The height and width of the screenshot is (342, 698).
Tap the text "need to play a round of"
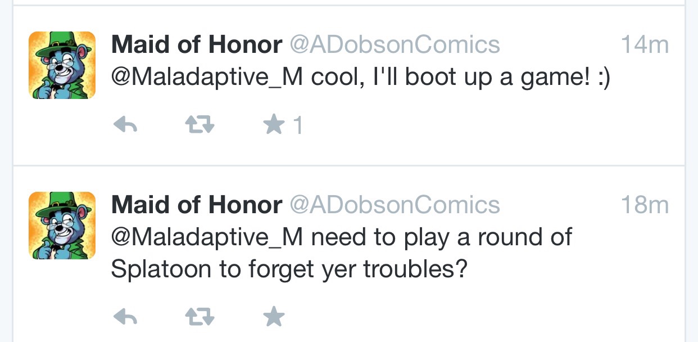click(x=441, y=237)
